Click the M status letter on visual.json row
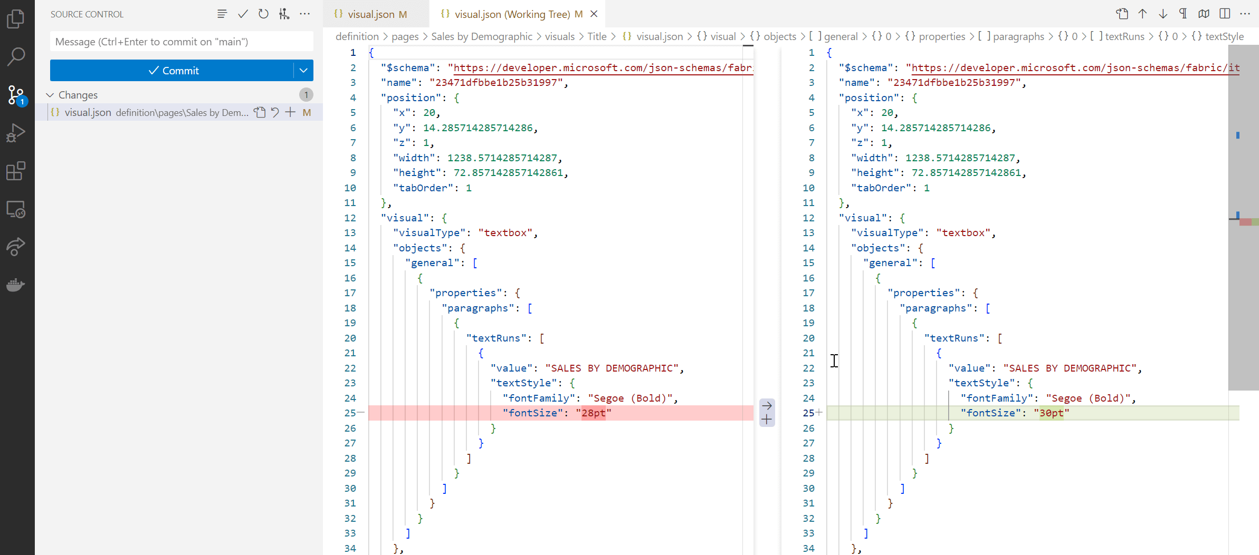 [307, 112]
